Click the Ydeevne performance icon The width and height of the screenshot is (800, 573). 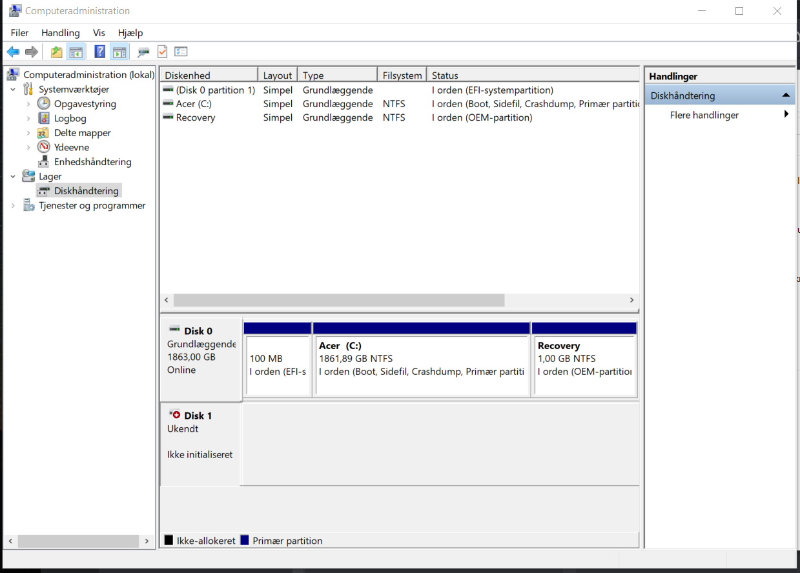(43, 147)
